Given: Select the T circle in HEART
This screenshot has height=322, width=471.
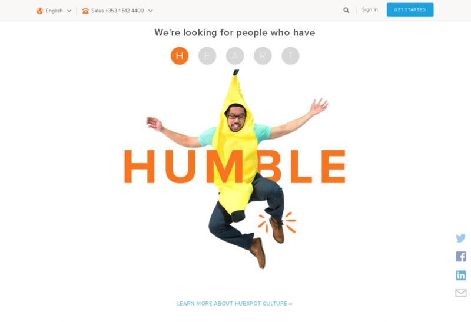Looking at the screenshot, I should click(x=290, y=56).
